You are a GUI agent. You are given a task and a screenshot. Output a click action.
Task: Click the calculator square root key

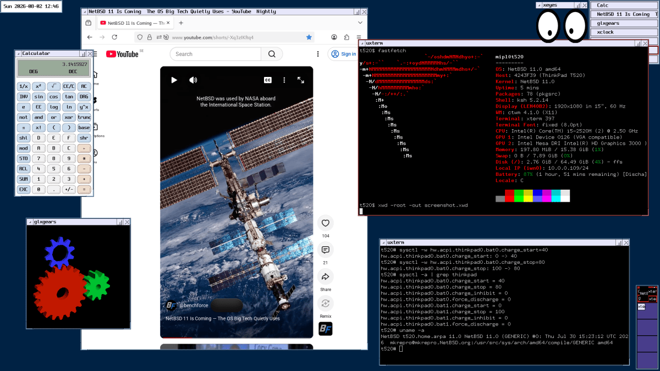[x=53, y=86]
